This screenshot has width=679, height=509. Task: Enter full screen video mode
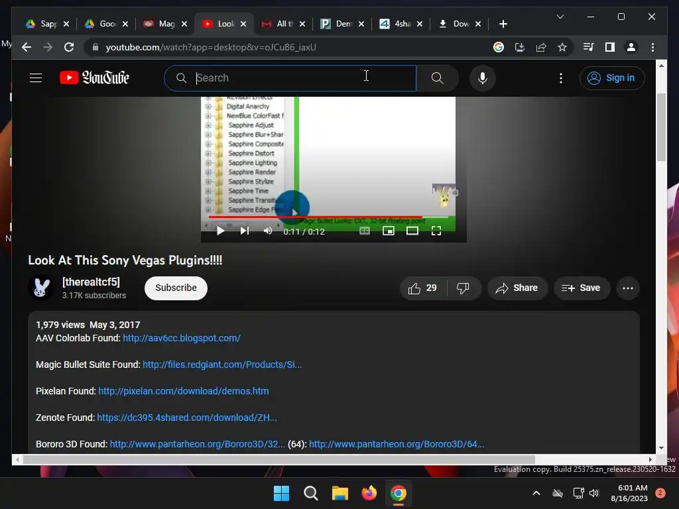click(x=436, y=231)
